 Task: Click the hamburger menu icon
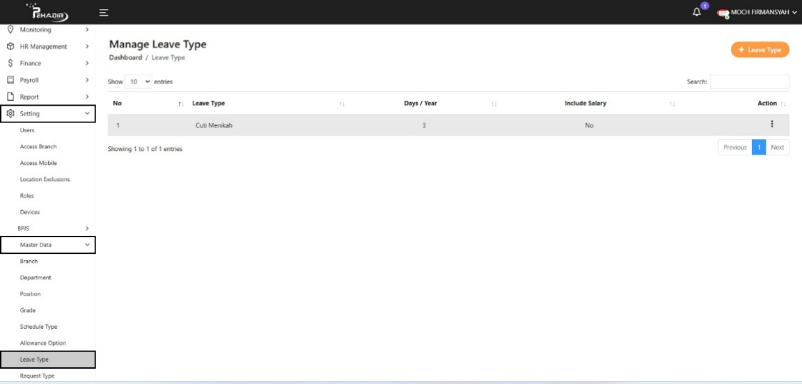pyautogui.click(x=103, y=13)
